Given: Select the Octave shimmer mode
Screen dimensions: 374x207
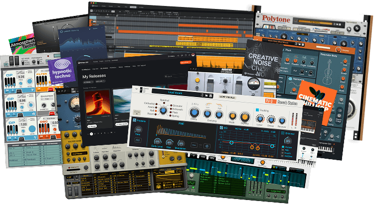Looking at the screenshot, I should [x=283, y=147].
